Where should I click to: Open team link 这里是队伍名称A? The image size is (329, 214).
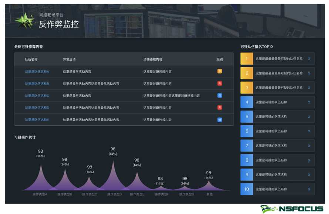click(x=37, y=72)
